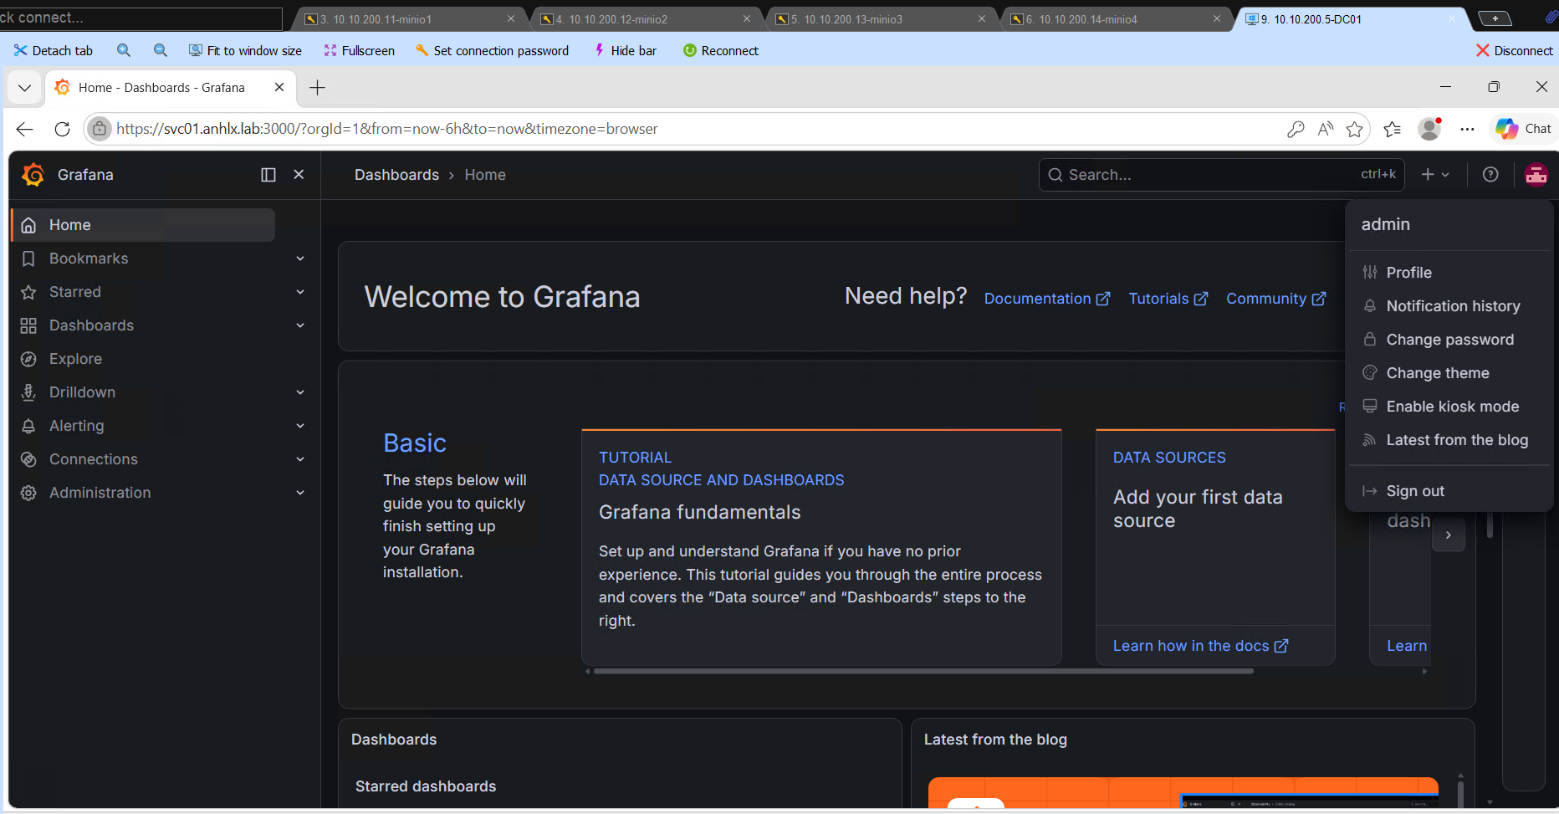Open Dashboards in the sidebar
Screen dimensions: 1559x814
[91, 325]
